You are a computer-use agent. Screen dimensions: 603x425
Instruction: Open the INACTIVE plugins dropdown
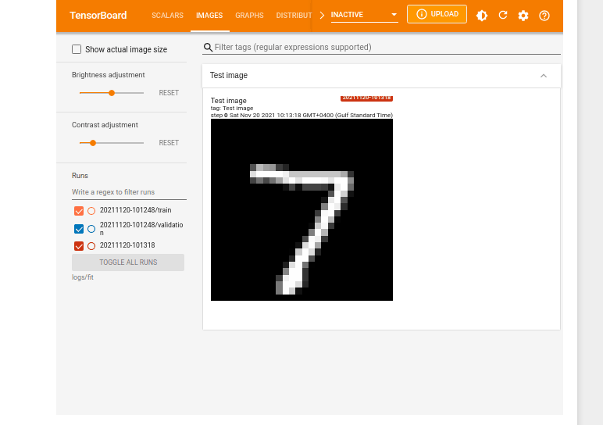pos(364,15)
